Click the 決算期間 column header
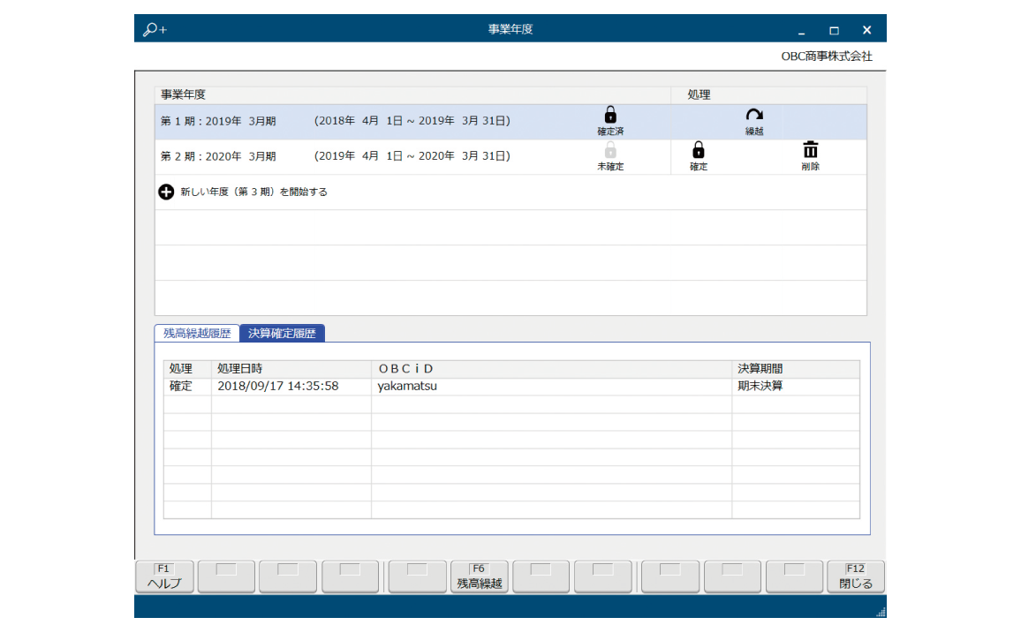The height and width of the screenshot is (625, 1021). [x=760, y=369]
